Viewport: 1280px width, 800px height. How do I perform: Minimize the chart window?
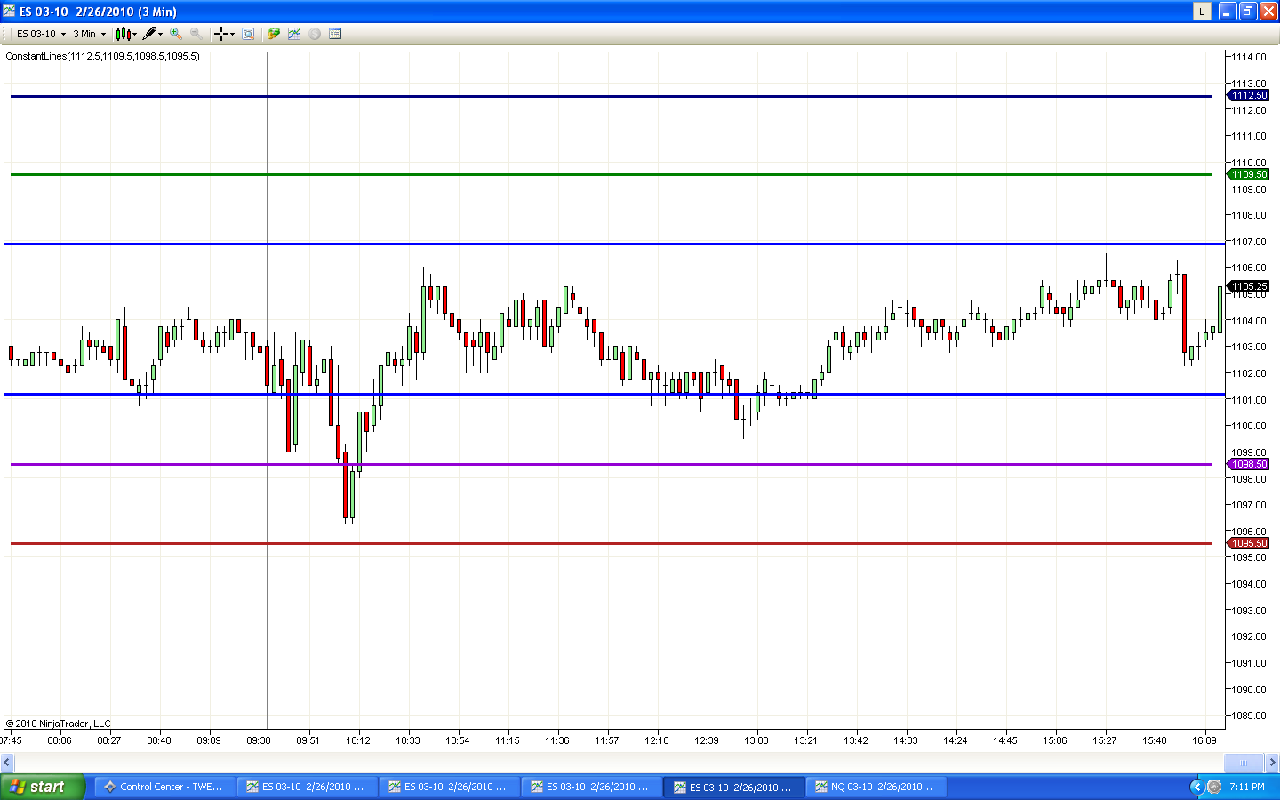pyautogui.click(x=1228, y=11)
